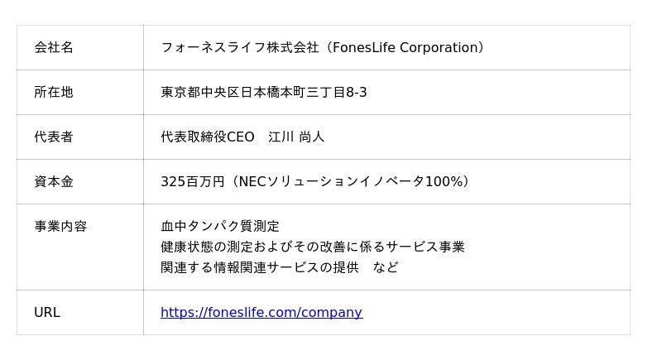Click the など text at line end

(x=386, y=268)
